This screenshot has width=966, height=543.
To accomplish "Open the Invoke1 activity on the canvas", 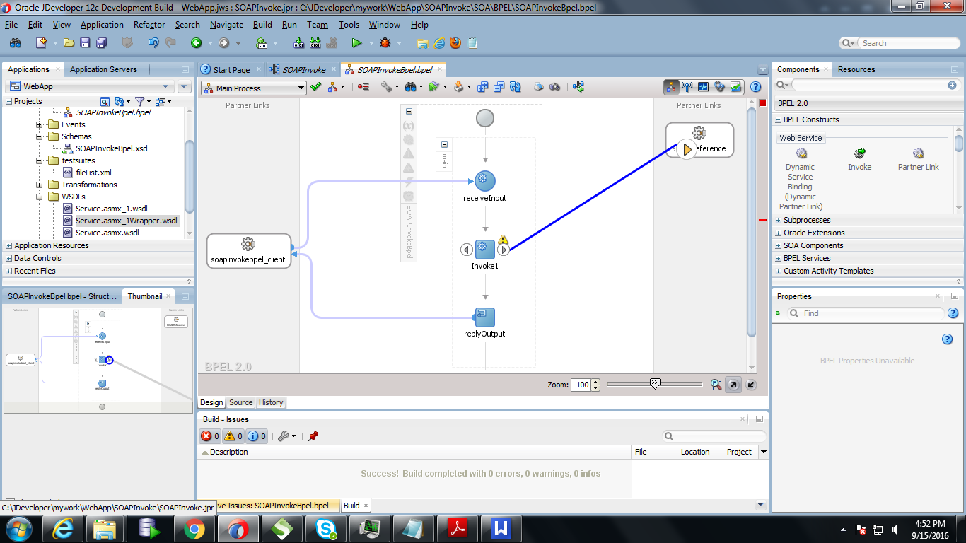I will point(484,250).
